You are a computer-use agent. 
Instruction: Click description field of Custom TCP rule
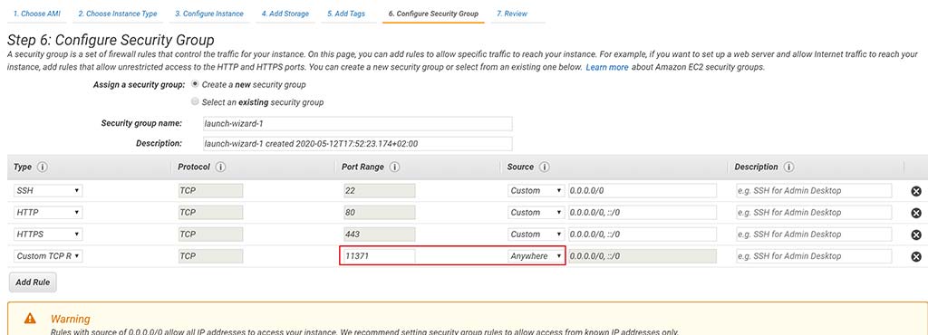(x=814, y=256)
